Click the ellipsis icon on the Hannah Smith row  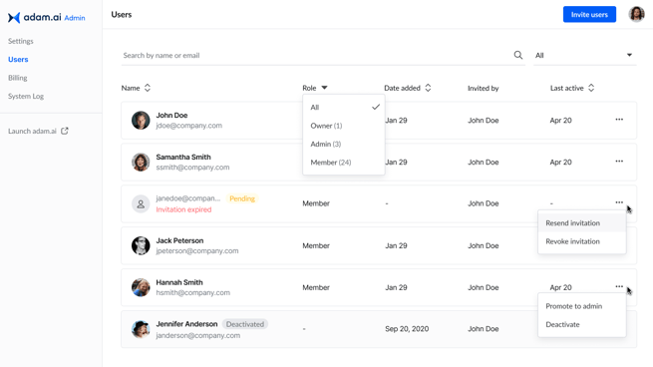(619, 286)
